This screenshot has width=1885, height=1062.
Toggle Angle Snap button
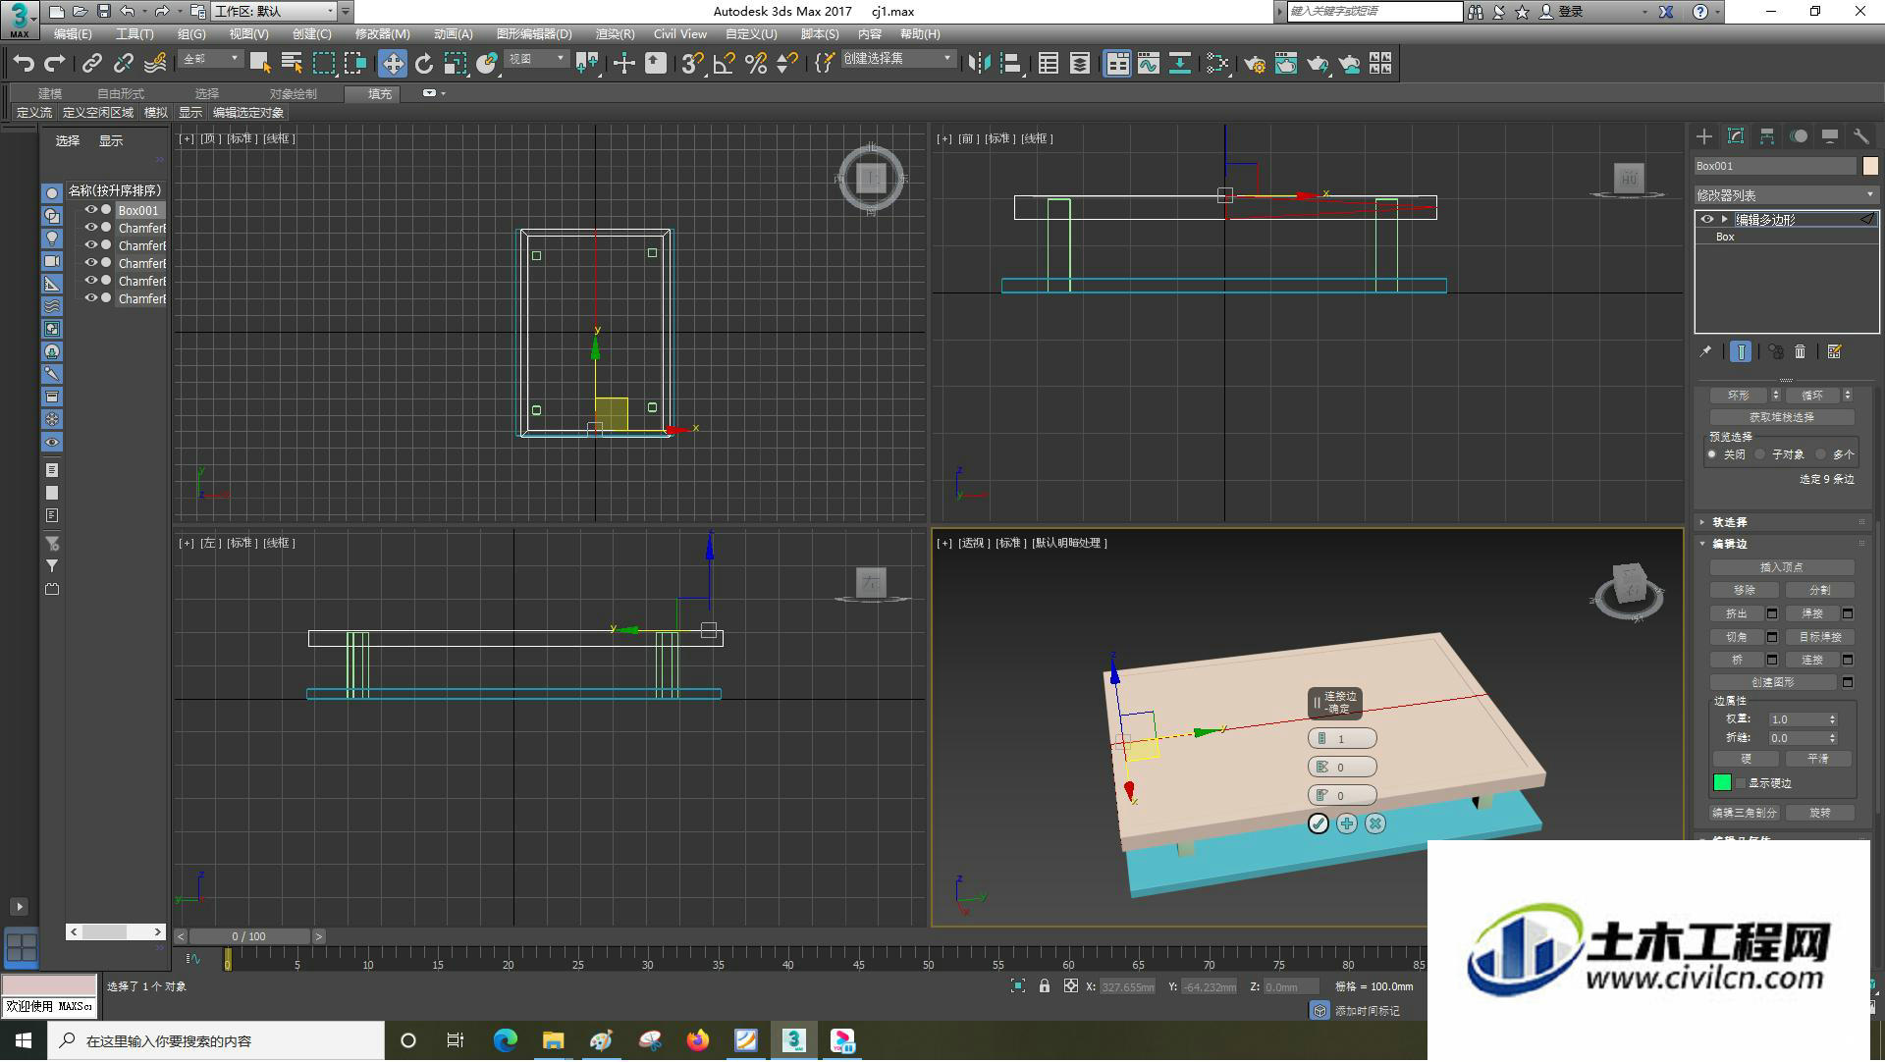click(x=725, y=64)
